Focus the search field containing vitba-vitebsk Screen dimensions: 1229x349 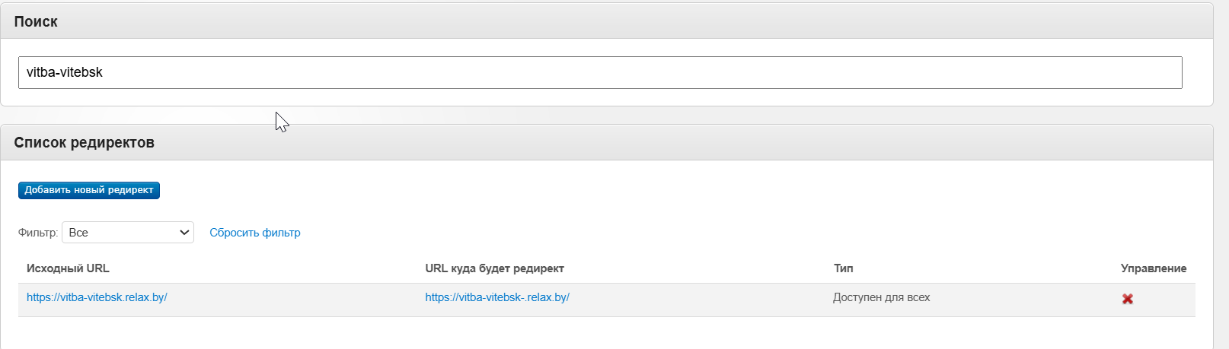click(600, 72)
